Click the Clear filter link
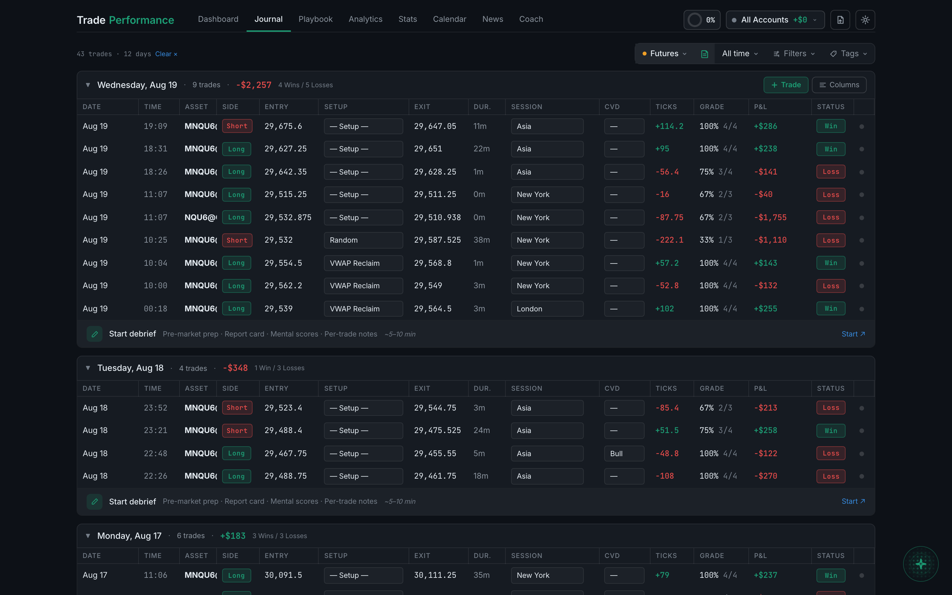The image size is (952, 595). [166, 54]
